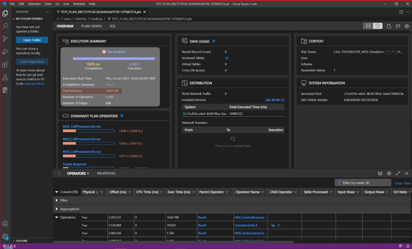Click See all list (1) link
The height and width of the screenshot is (249, 412).
pyautogui.click(x=275, y=100)
